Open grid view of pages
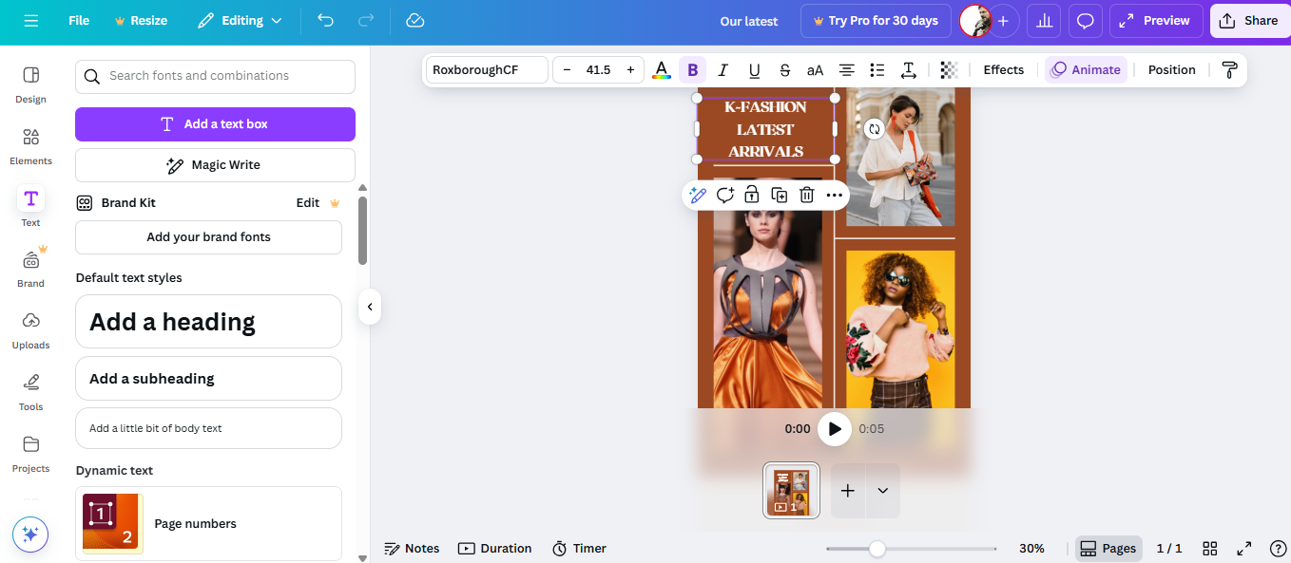 [x=1210, y=549]
